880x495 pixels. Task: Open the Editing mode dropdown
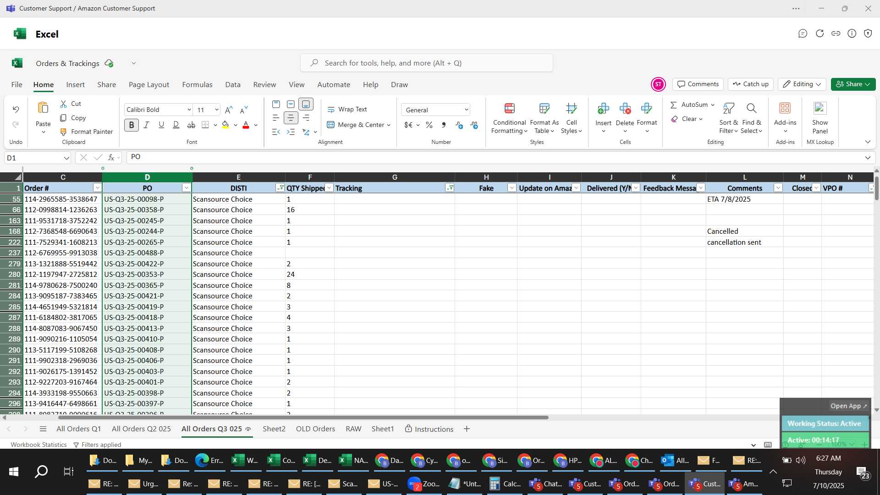tap(802, 84)
